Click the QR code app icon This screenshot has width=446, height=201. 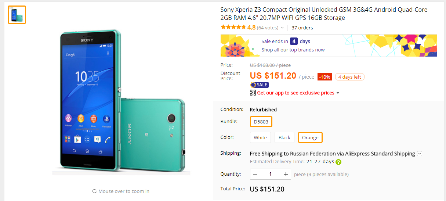(253, 93)
